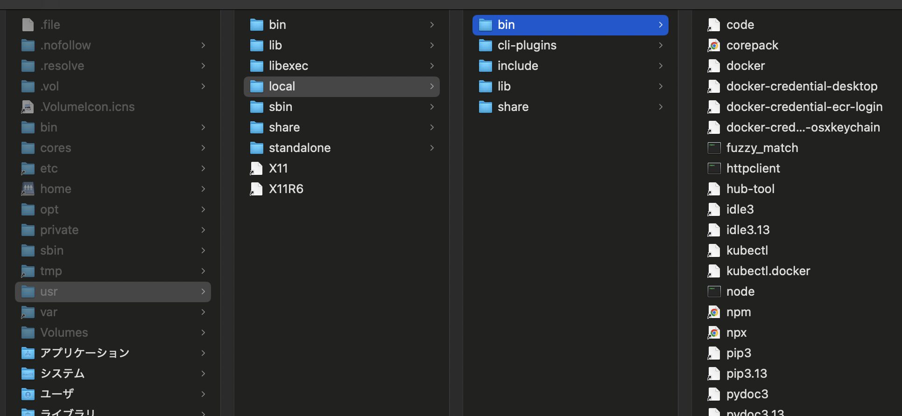
Task: Click the include folder icon
Action: point(486,66)
